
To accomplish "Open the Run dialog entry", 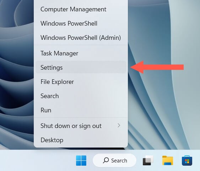I will [46, 110].
